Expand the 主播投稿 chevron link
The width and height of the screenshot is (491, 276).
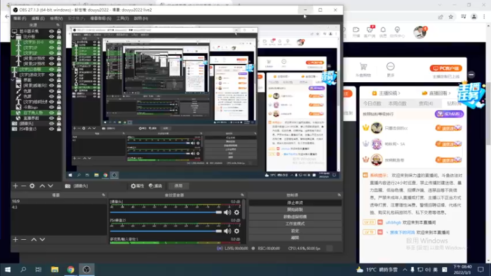point(399,93)
